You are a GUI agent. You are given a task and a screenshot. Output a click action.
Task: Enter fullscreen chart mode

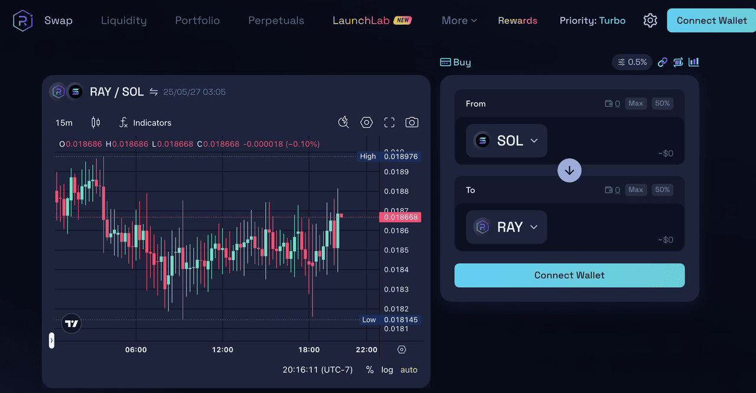tap(389, 122)
